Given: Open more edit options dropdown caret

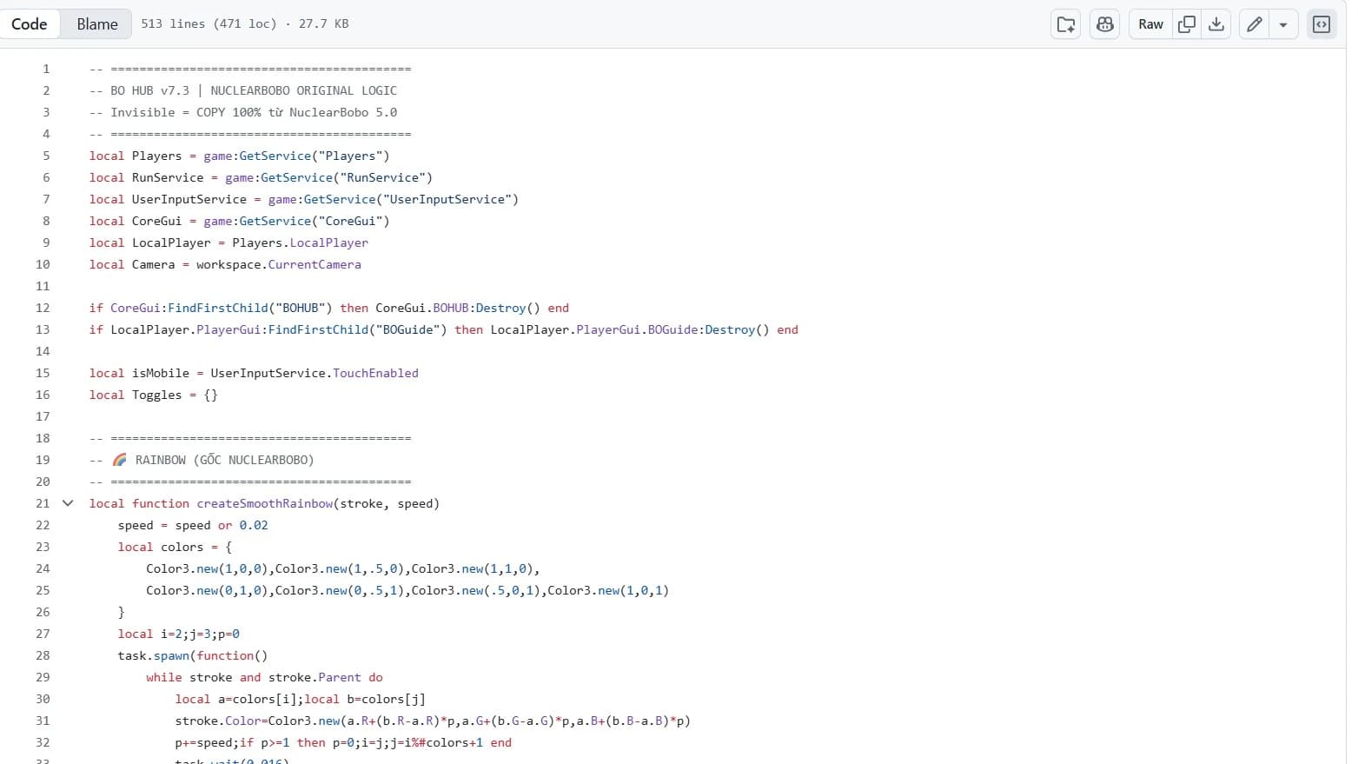Looking at the screenshot, I should click(x=1283, y=24).
